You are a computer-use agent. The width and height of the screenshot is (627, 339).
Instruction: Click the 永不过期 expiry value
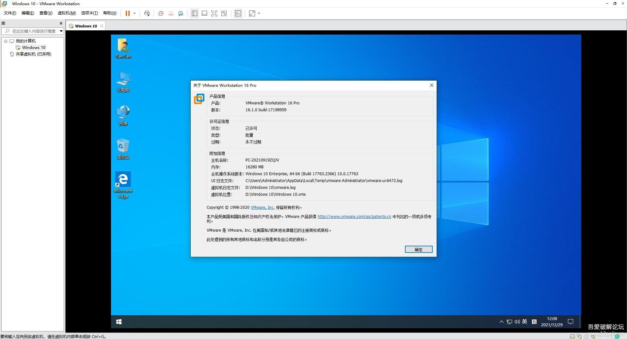pos(253,142)
